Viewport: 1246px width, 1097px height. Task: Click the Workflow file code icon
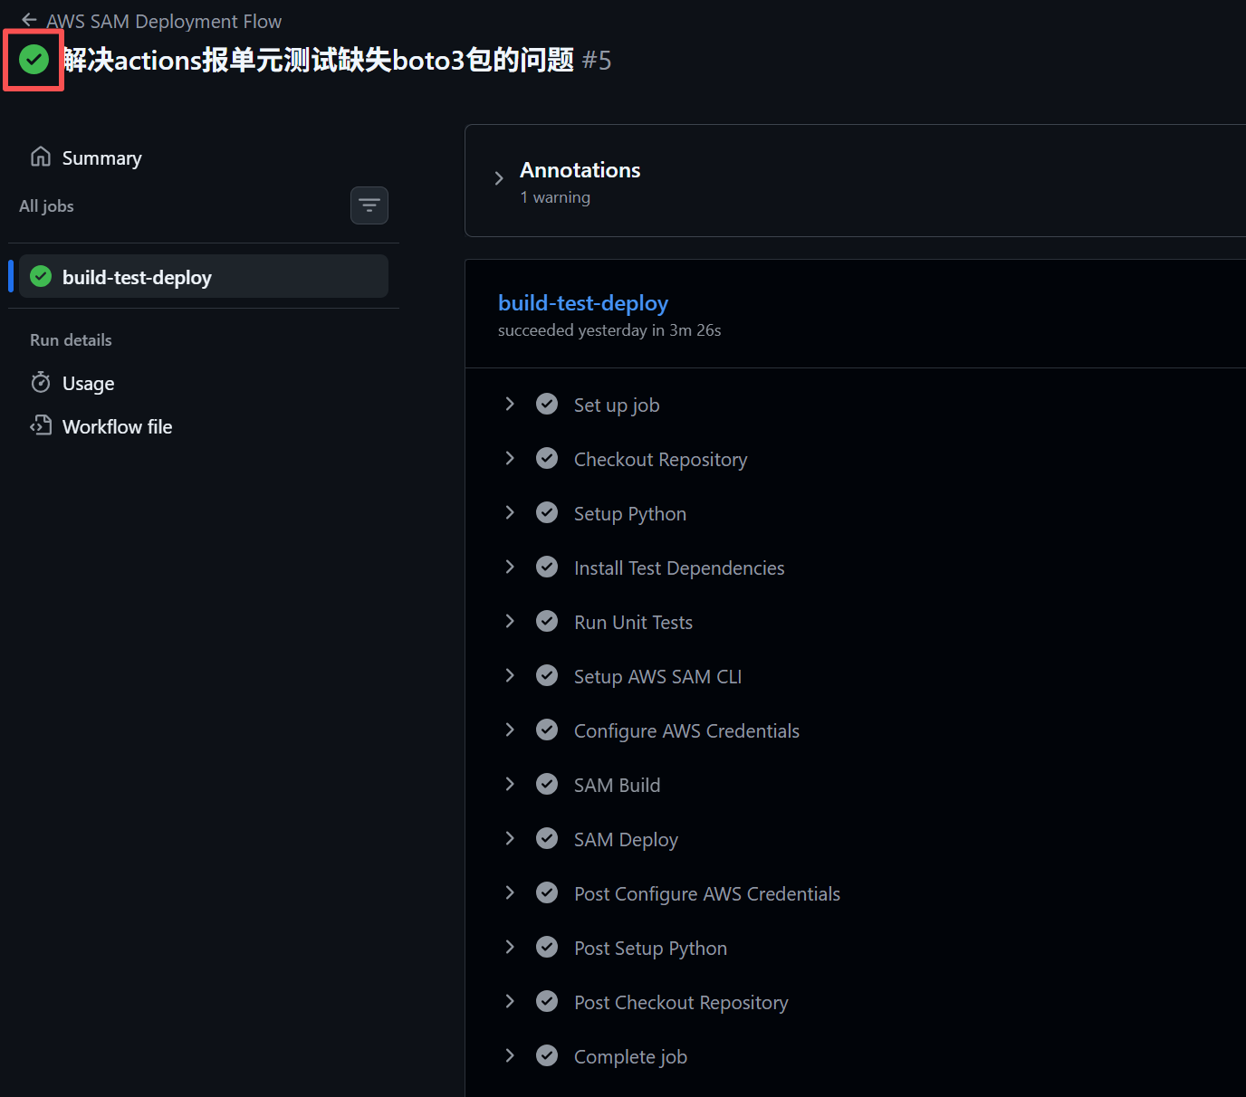[x=41, y=425]
